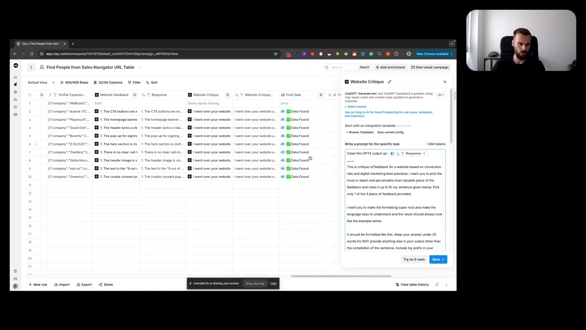Open the Chrome extensions puzzle icon
The width and height of the screenshot is (586, 330).
[396, 54]
